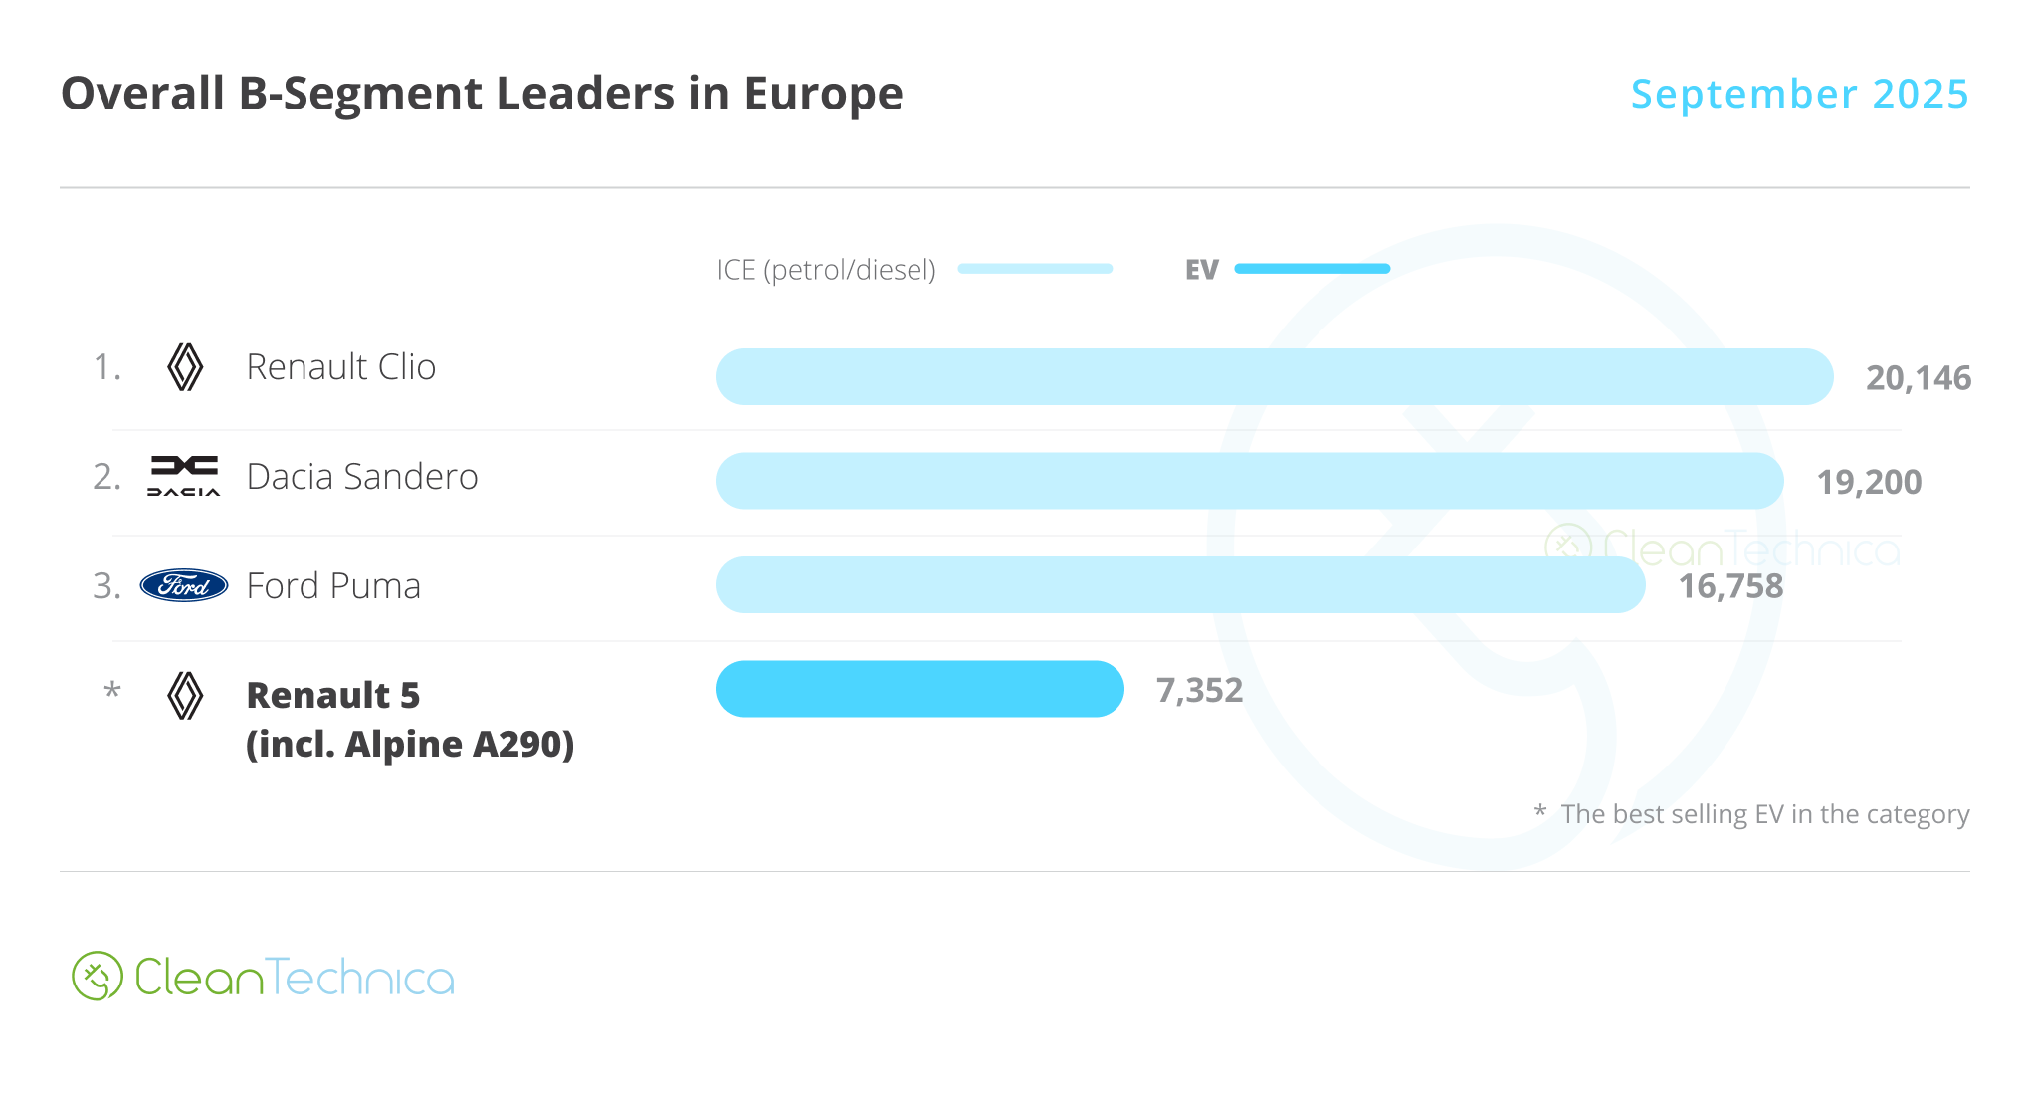Click the CleanTechnica wordmark at bottom

[295, 978]
